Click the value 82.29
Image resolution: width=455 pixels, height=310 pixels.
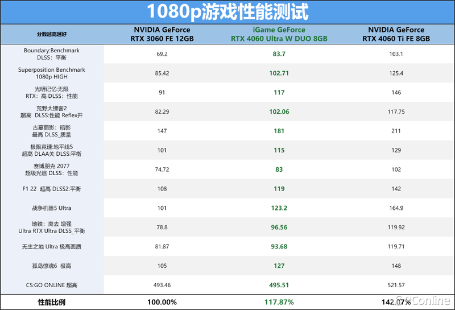[162, 111]
